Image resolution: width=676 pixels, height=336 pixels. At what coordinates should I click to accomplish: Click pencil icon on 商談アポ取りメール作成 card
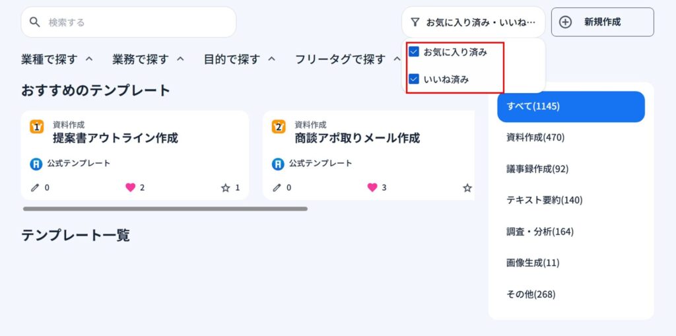(277, 187)
